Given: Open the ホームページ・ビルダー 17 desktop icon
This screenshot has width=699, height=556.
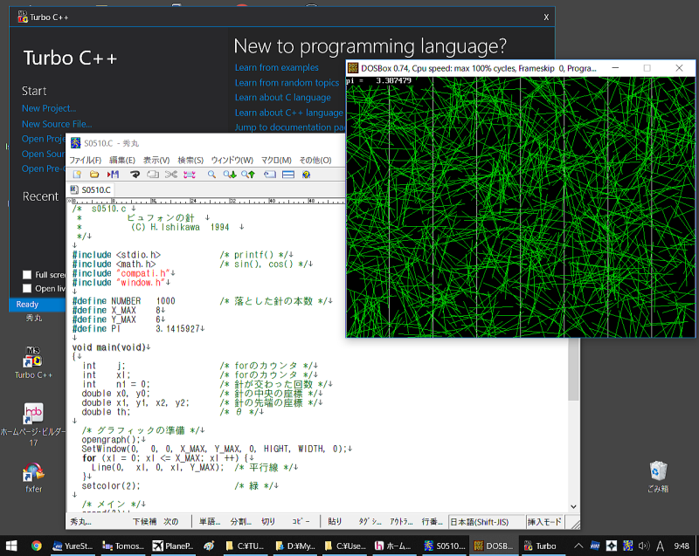Looking at the screenshot, I should click(x=33, y=425).
